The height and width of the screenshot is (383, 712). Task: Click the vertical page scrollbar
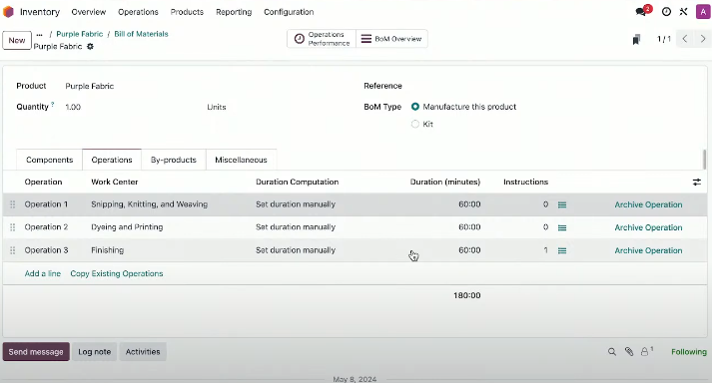[x=704, y=159]
